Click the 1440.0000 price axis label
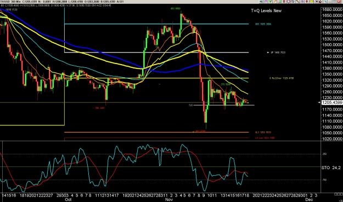The width and height of the screenshot is (343, 202). (332, 56)
